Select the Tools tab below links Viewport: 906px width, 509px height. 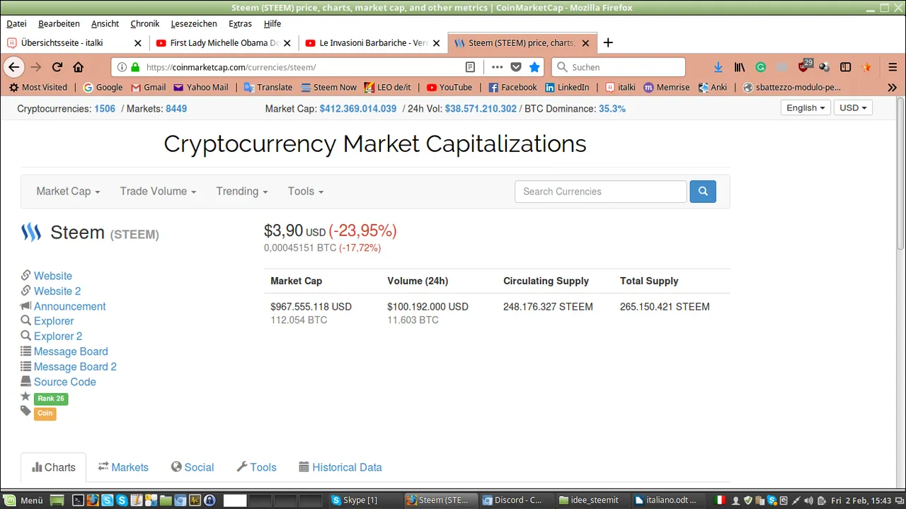pyautogui.click(x=256, y=467)
